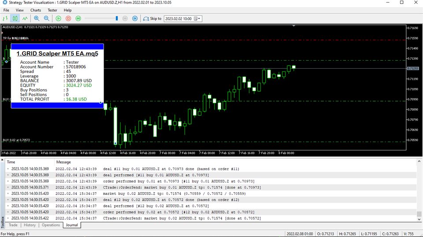Select row 'market buy 0.02 AUDUSD.Z tp: 0.71574'

(x=211, y=193)
